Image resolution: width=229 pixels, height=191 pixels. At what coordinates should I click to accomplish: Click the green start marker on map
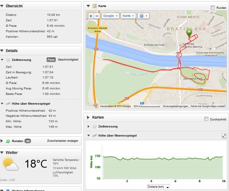tap(189, 33)
